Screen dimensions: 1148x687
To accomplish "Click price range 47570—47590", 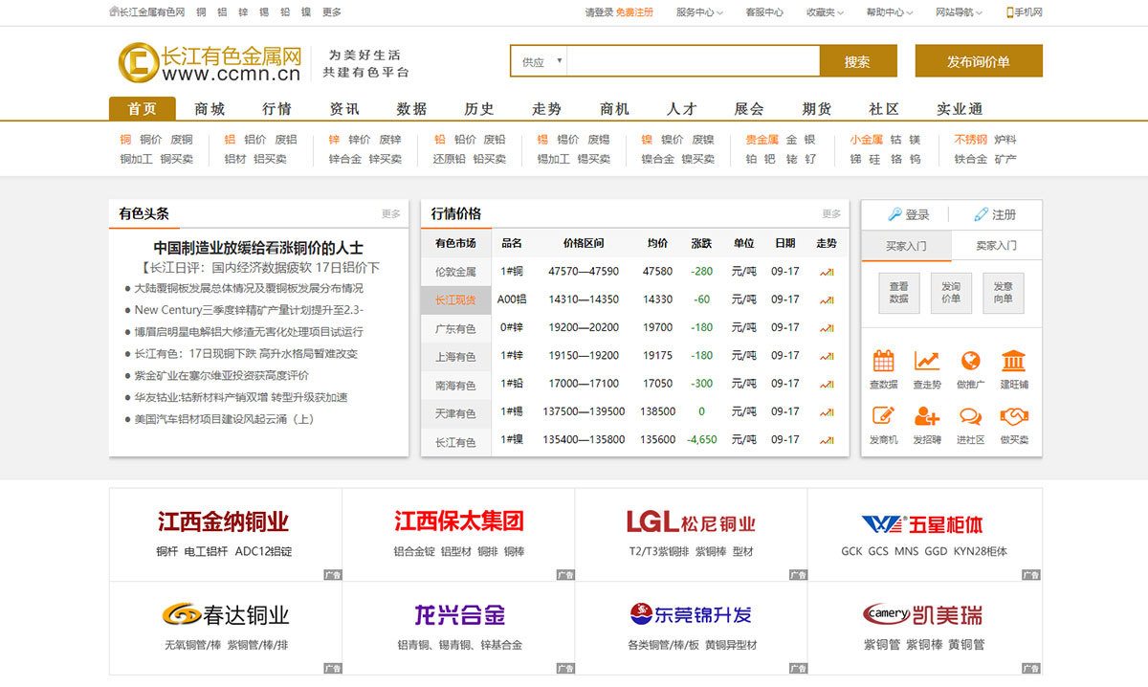I will pyautogui.click(x=584, y=272).
